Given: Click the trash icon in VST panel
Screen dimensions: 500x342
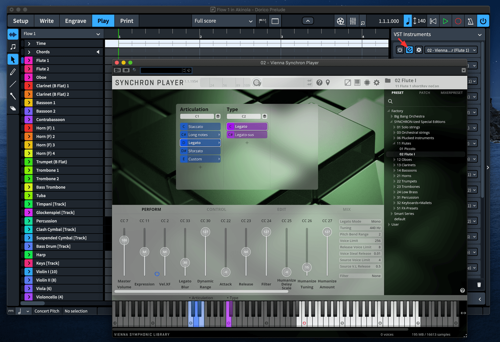Looking at the screenshot, I should click(x=479, y=285).
